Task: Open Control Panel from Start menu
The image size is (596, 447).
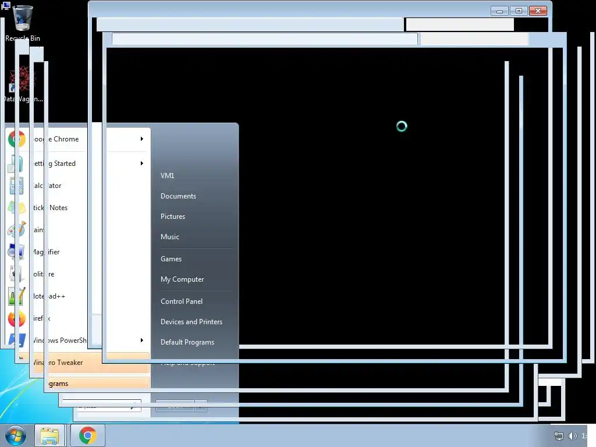Action: (x=182, y=301)
